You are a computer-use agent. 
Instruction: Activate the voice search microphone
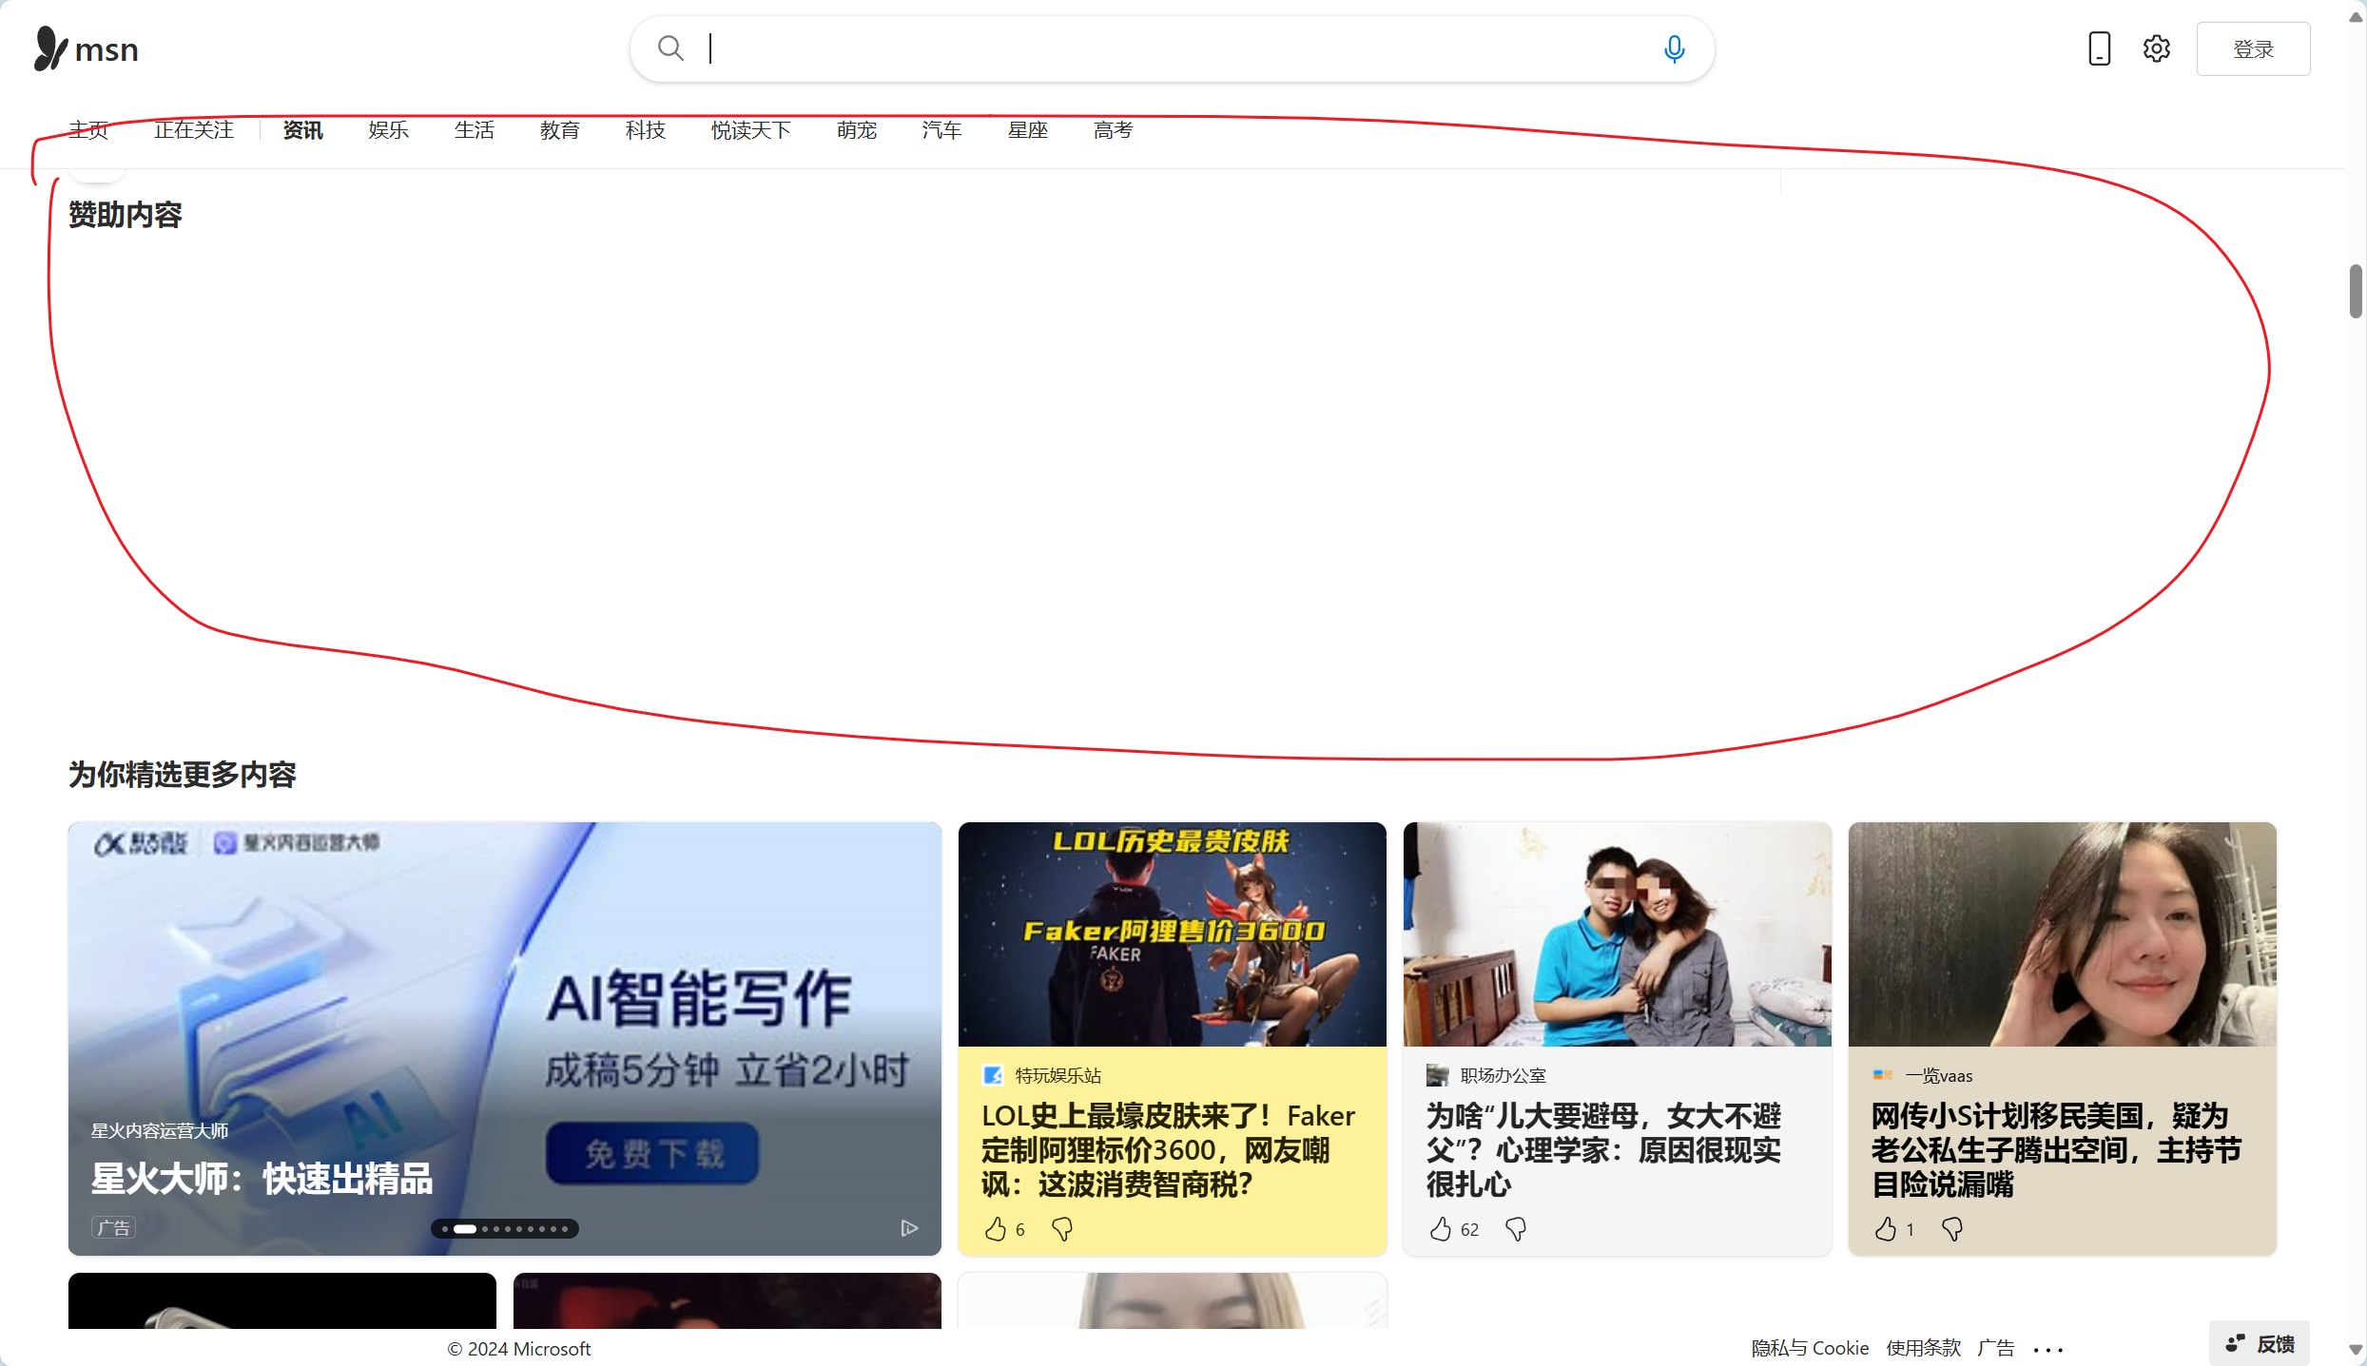[1674, 48]
